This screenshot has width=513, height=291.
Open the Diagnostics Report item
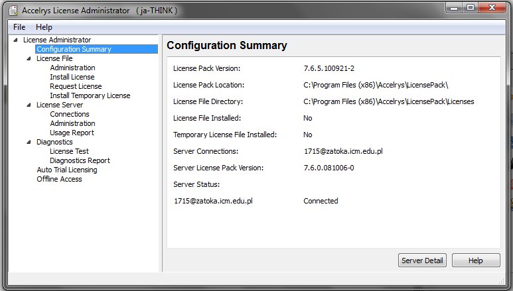coord(80,160)
